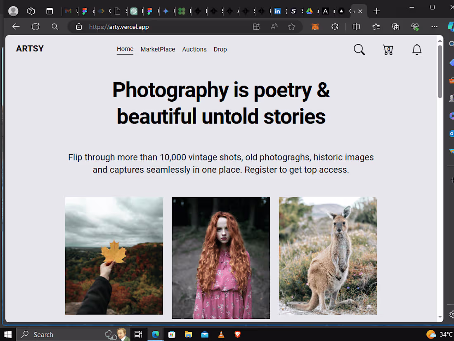Image resolution: width=454 pixels, height=341 pixels.
Task: Toggle favorite star for this page
Action: 292,26
